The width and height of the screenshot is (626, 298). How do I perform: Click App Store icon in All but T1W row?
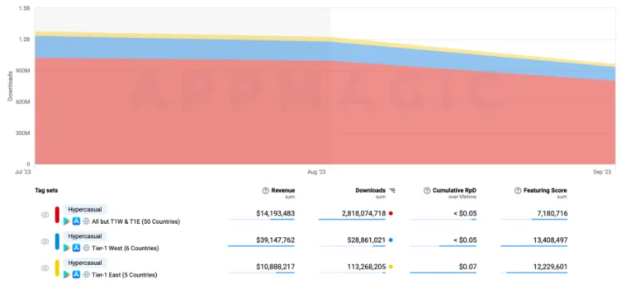tap(76, 221)
